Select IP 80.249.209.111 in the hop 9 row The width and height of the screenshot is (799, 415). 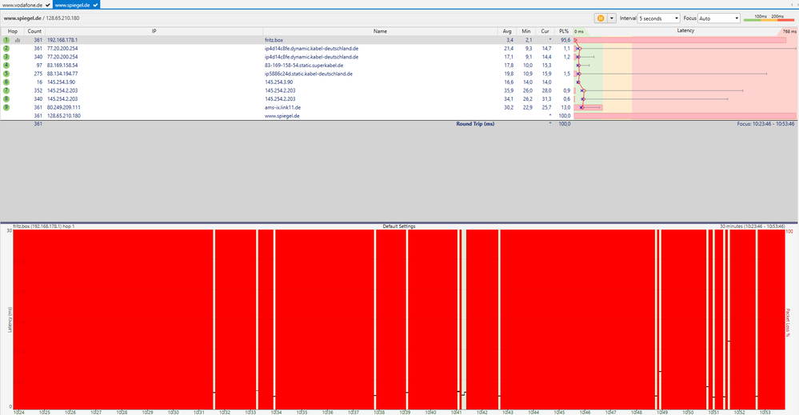(x=64, y=107)
